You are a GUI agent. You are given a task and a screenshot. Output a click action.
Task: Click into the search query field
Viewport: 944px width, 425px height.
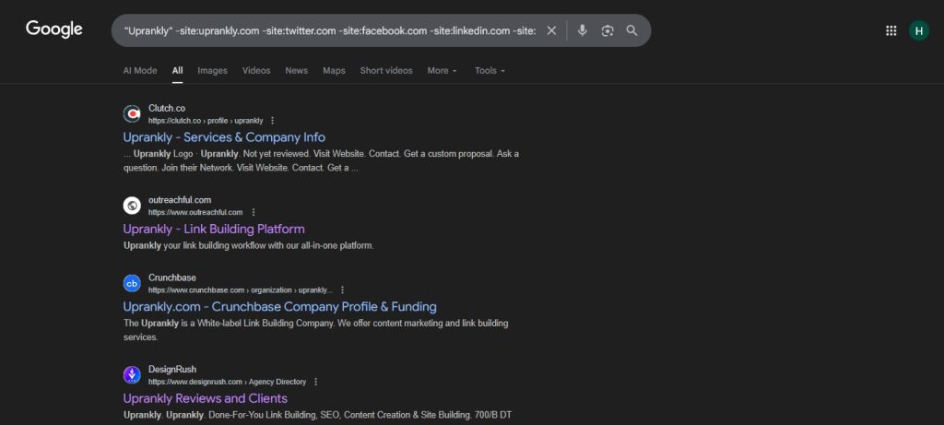click(x=330, y=30)
